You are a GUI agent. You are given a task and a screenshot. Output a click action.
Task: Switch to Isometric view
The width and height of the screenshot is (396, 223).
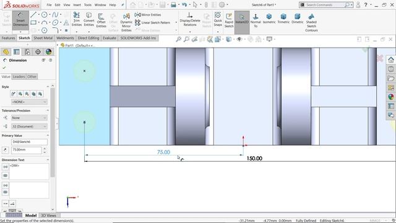[269, 19]
